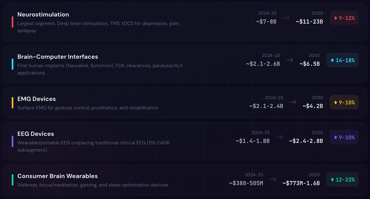Click the purple 9-10% EEG growth badge
Image resolution: width=370 pixels, height=199 pixels.
344,137
